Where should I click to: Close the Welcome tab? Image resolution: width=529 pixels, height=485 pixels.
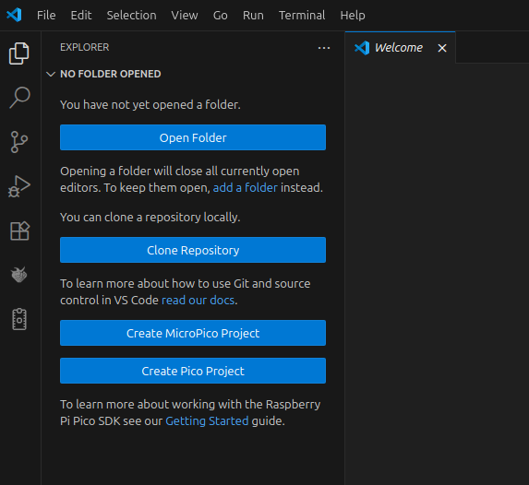tap(442, 48)
